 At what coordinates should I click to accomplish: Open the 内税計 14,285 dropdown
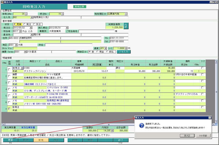pyautogui.click(x=112, y=130)
